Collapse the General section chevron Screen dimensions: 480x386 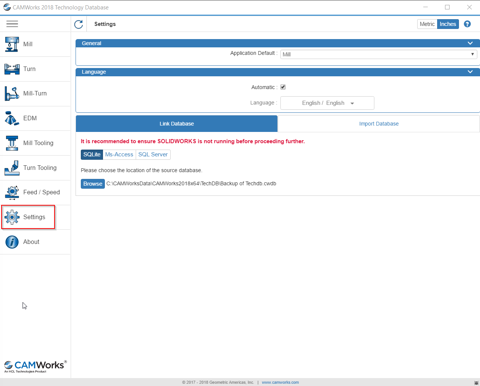(470, 43)
